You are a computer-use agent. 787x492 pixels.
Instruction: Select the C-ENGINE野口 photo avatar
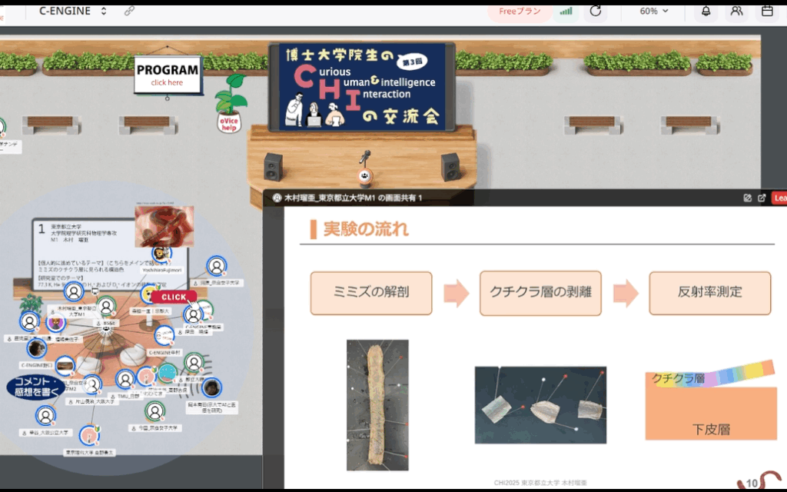[37, 348]
